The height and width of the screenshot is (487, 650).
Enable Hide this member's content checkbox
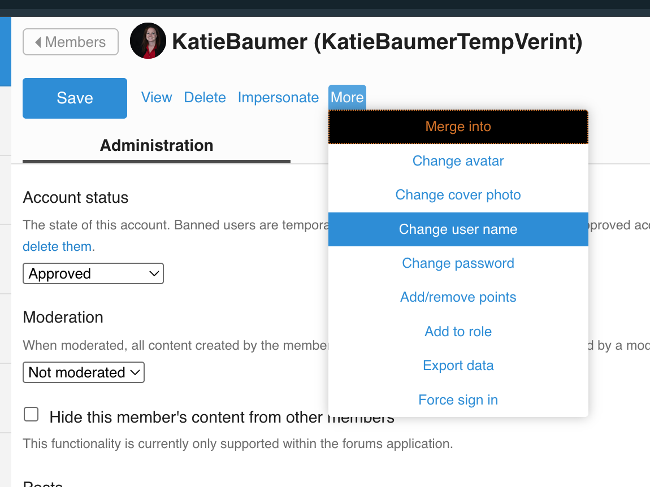31,415
